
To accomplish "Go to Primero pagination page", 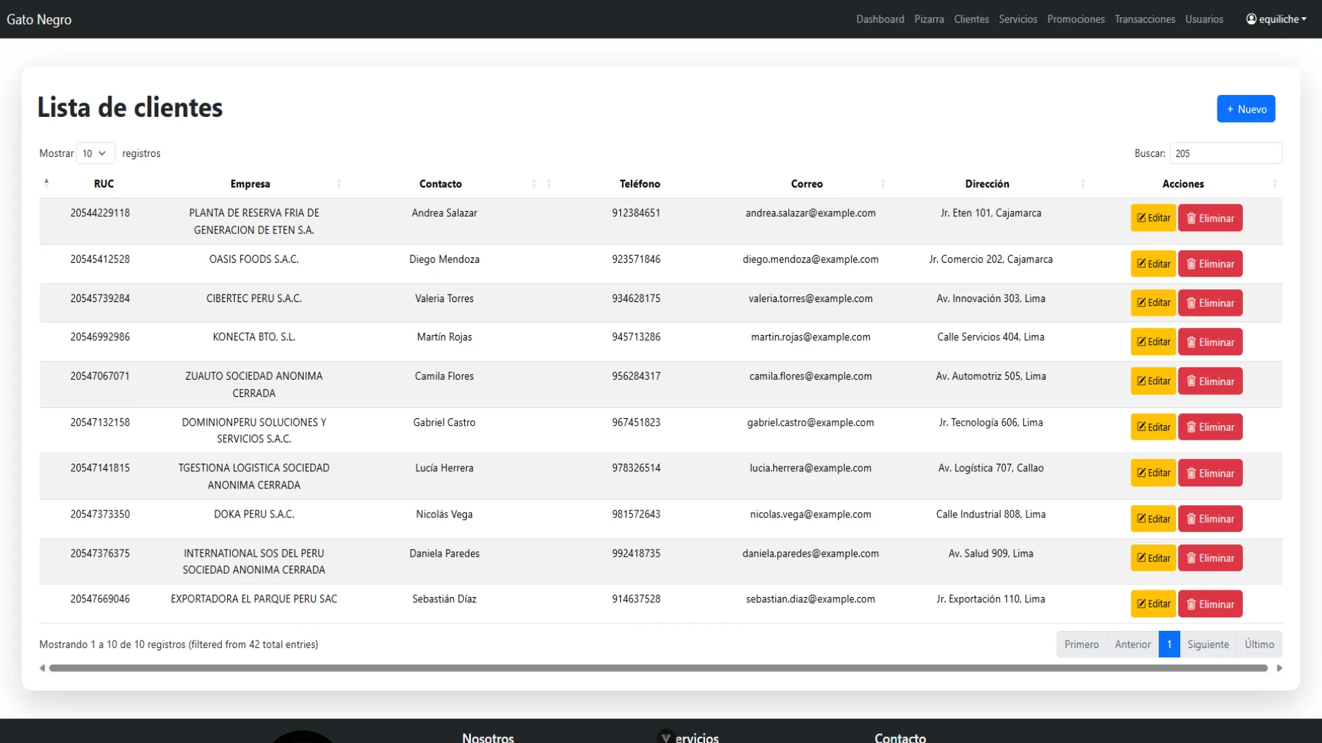I will 1081,645.
